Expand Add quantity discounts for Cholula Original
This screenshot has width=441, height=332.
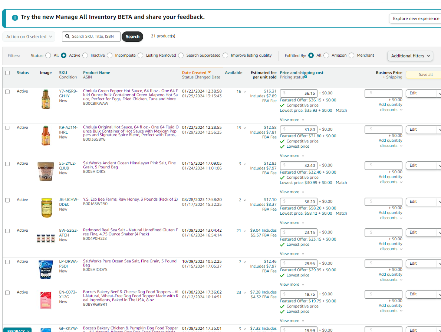tap(391, 143)
